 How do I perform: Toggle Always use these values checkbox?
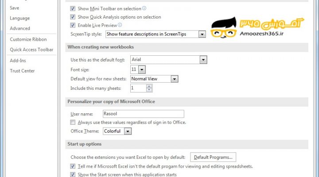coord(73,122)
